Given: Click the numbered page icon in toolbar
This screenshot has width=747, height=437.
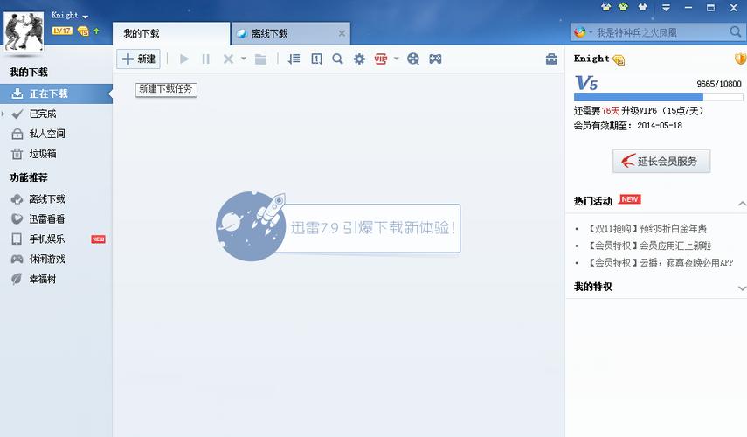Looking at the screenshot, I should 316,59.
